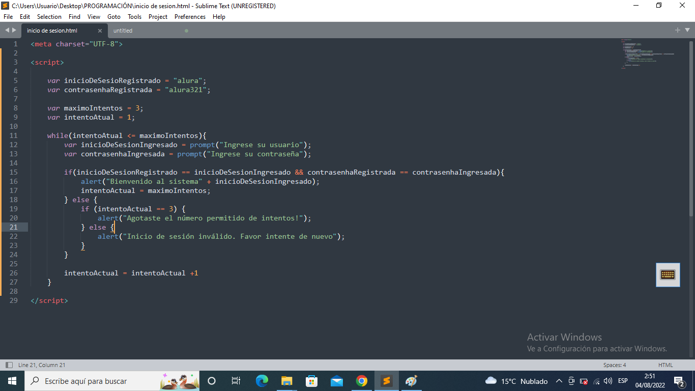Click line number 11 in gutter
The image size is (695, 391).
tap(13, 135)
